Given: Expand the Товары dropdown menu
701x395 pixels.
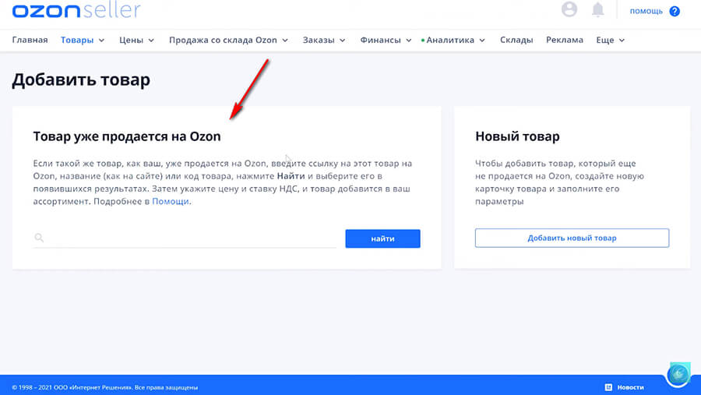Looking at the screenshot, I should (83, 40).
